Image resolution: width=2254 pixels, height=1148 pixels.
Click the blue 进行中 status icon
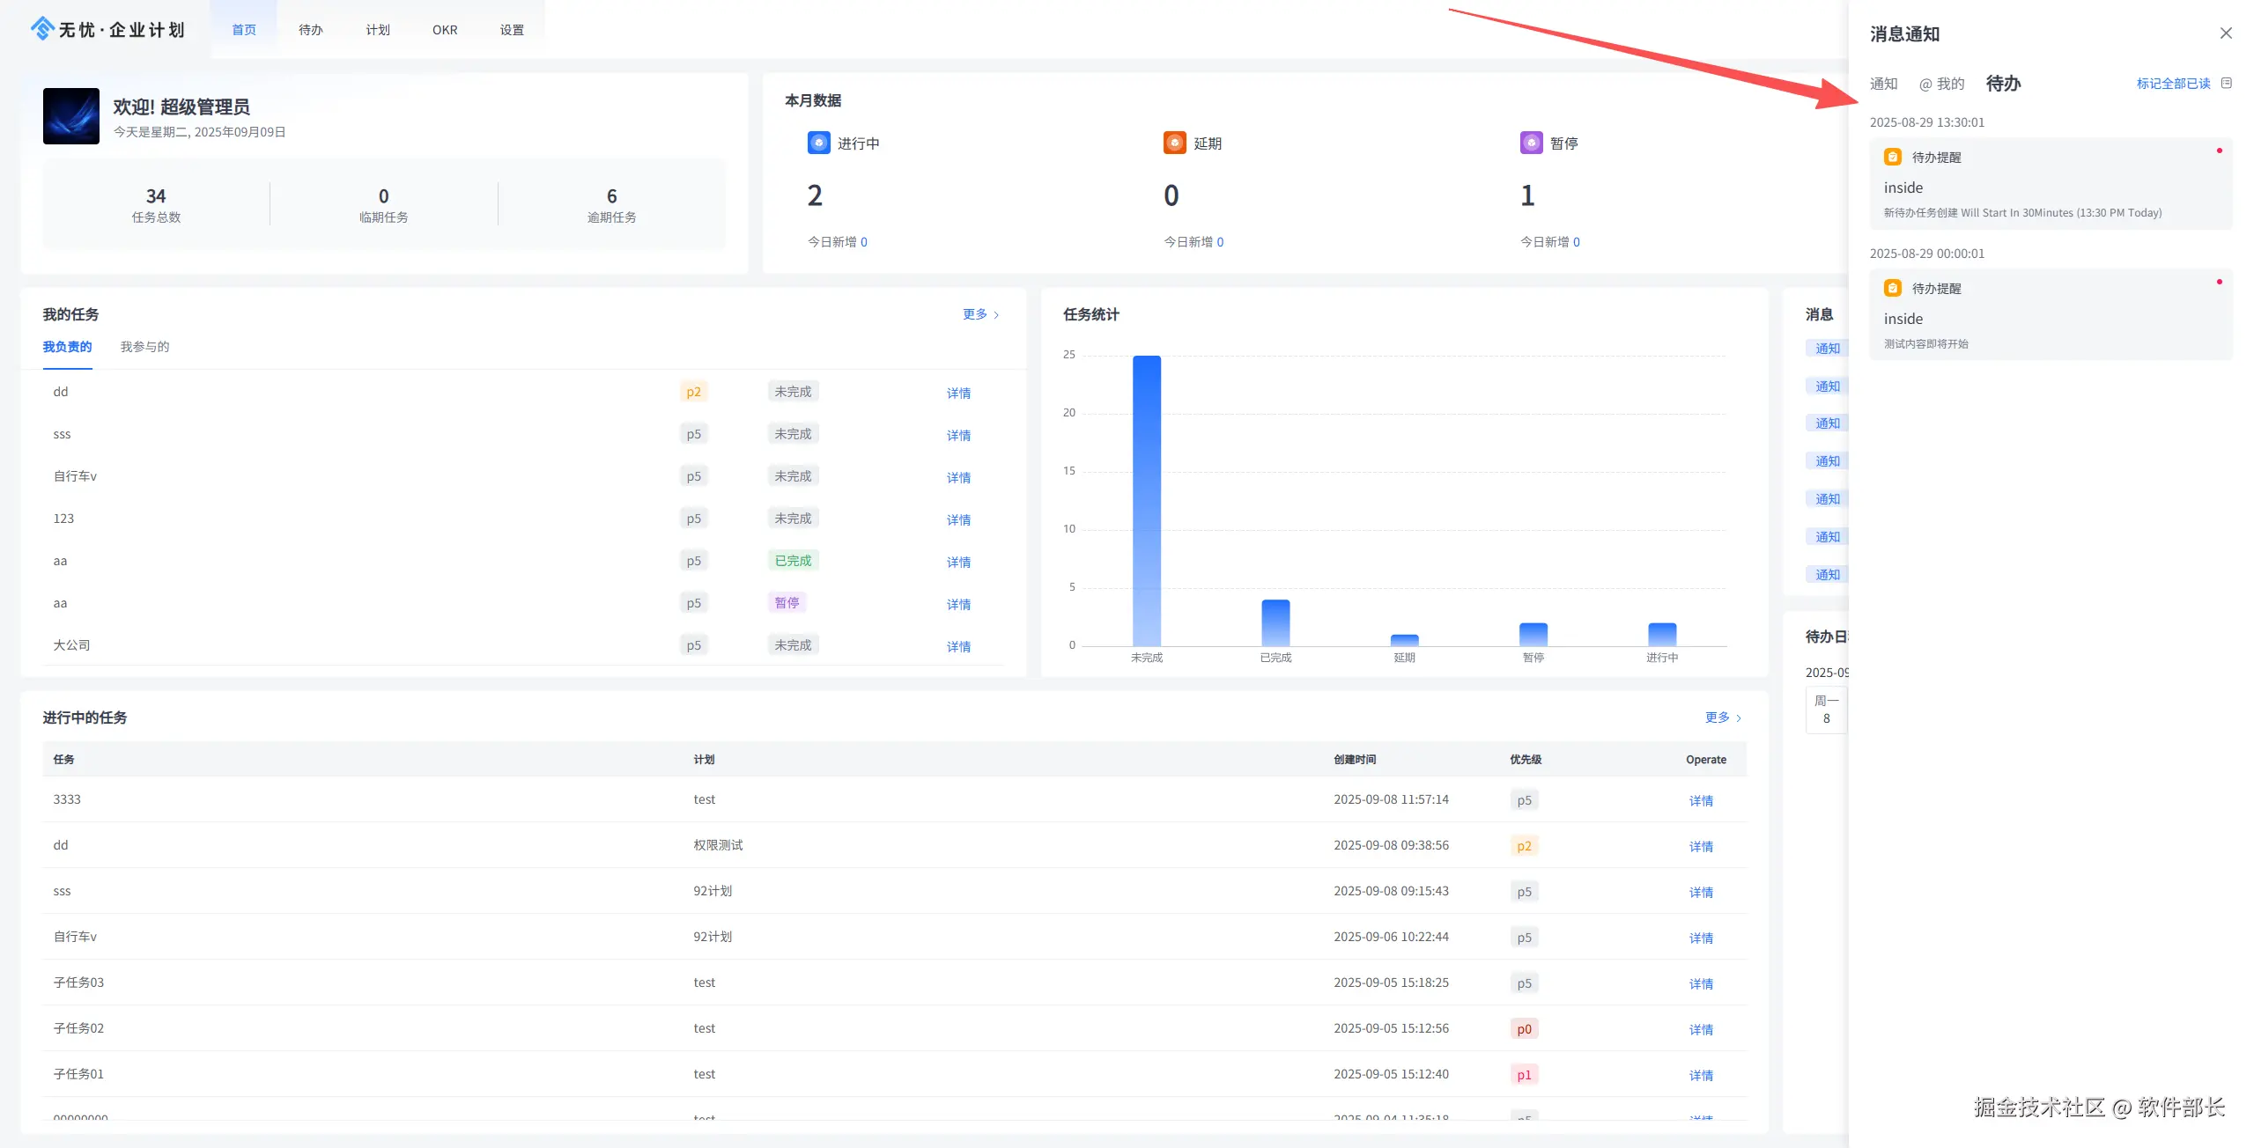coord(818,143)
